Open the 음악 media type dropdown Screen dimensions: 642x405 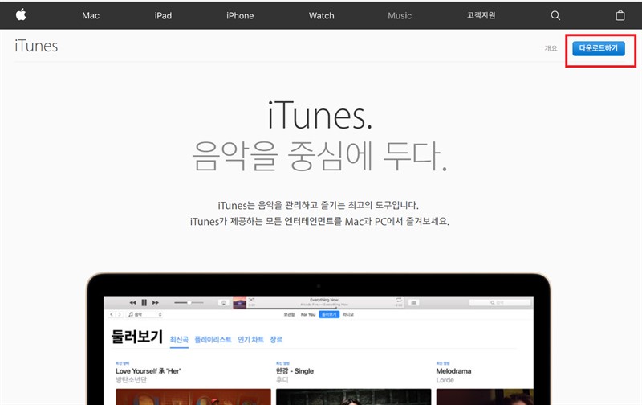[145, 314]
